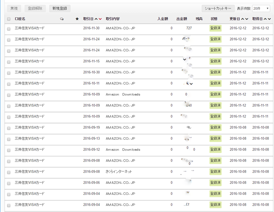This screenshot has height=212, width=274.
Task: Click AMAZON.CO.JP in the 2016-09-06 row
Action: tap(120, 183)
